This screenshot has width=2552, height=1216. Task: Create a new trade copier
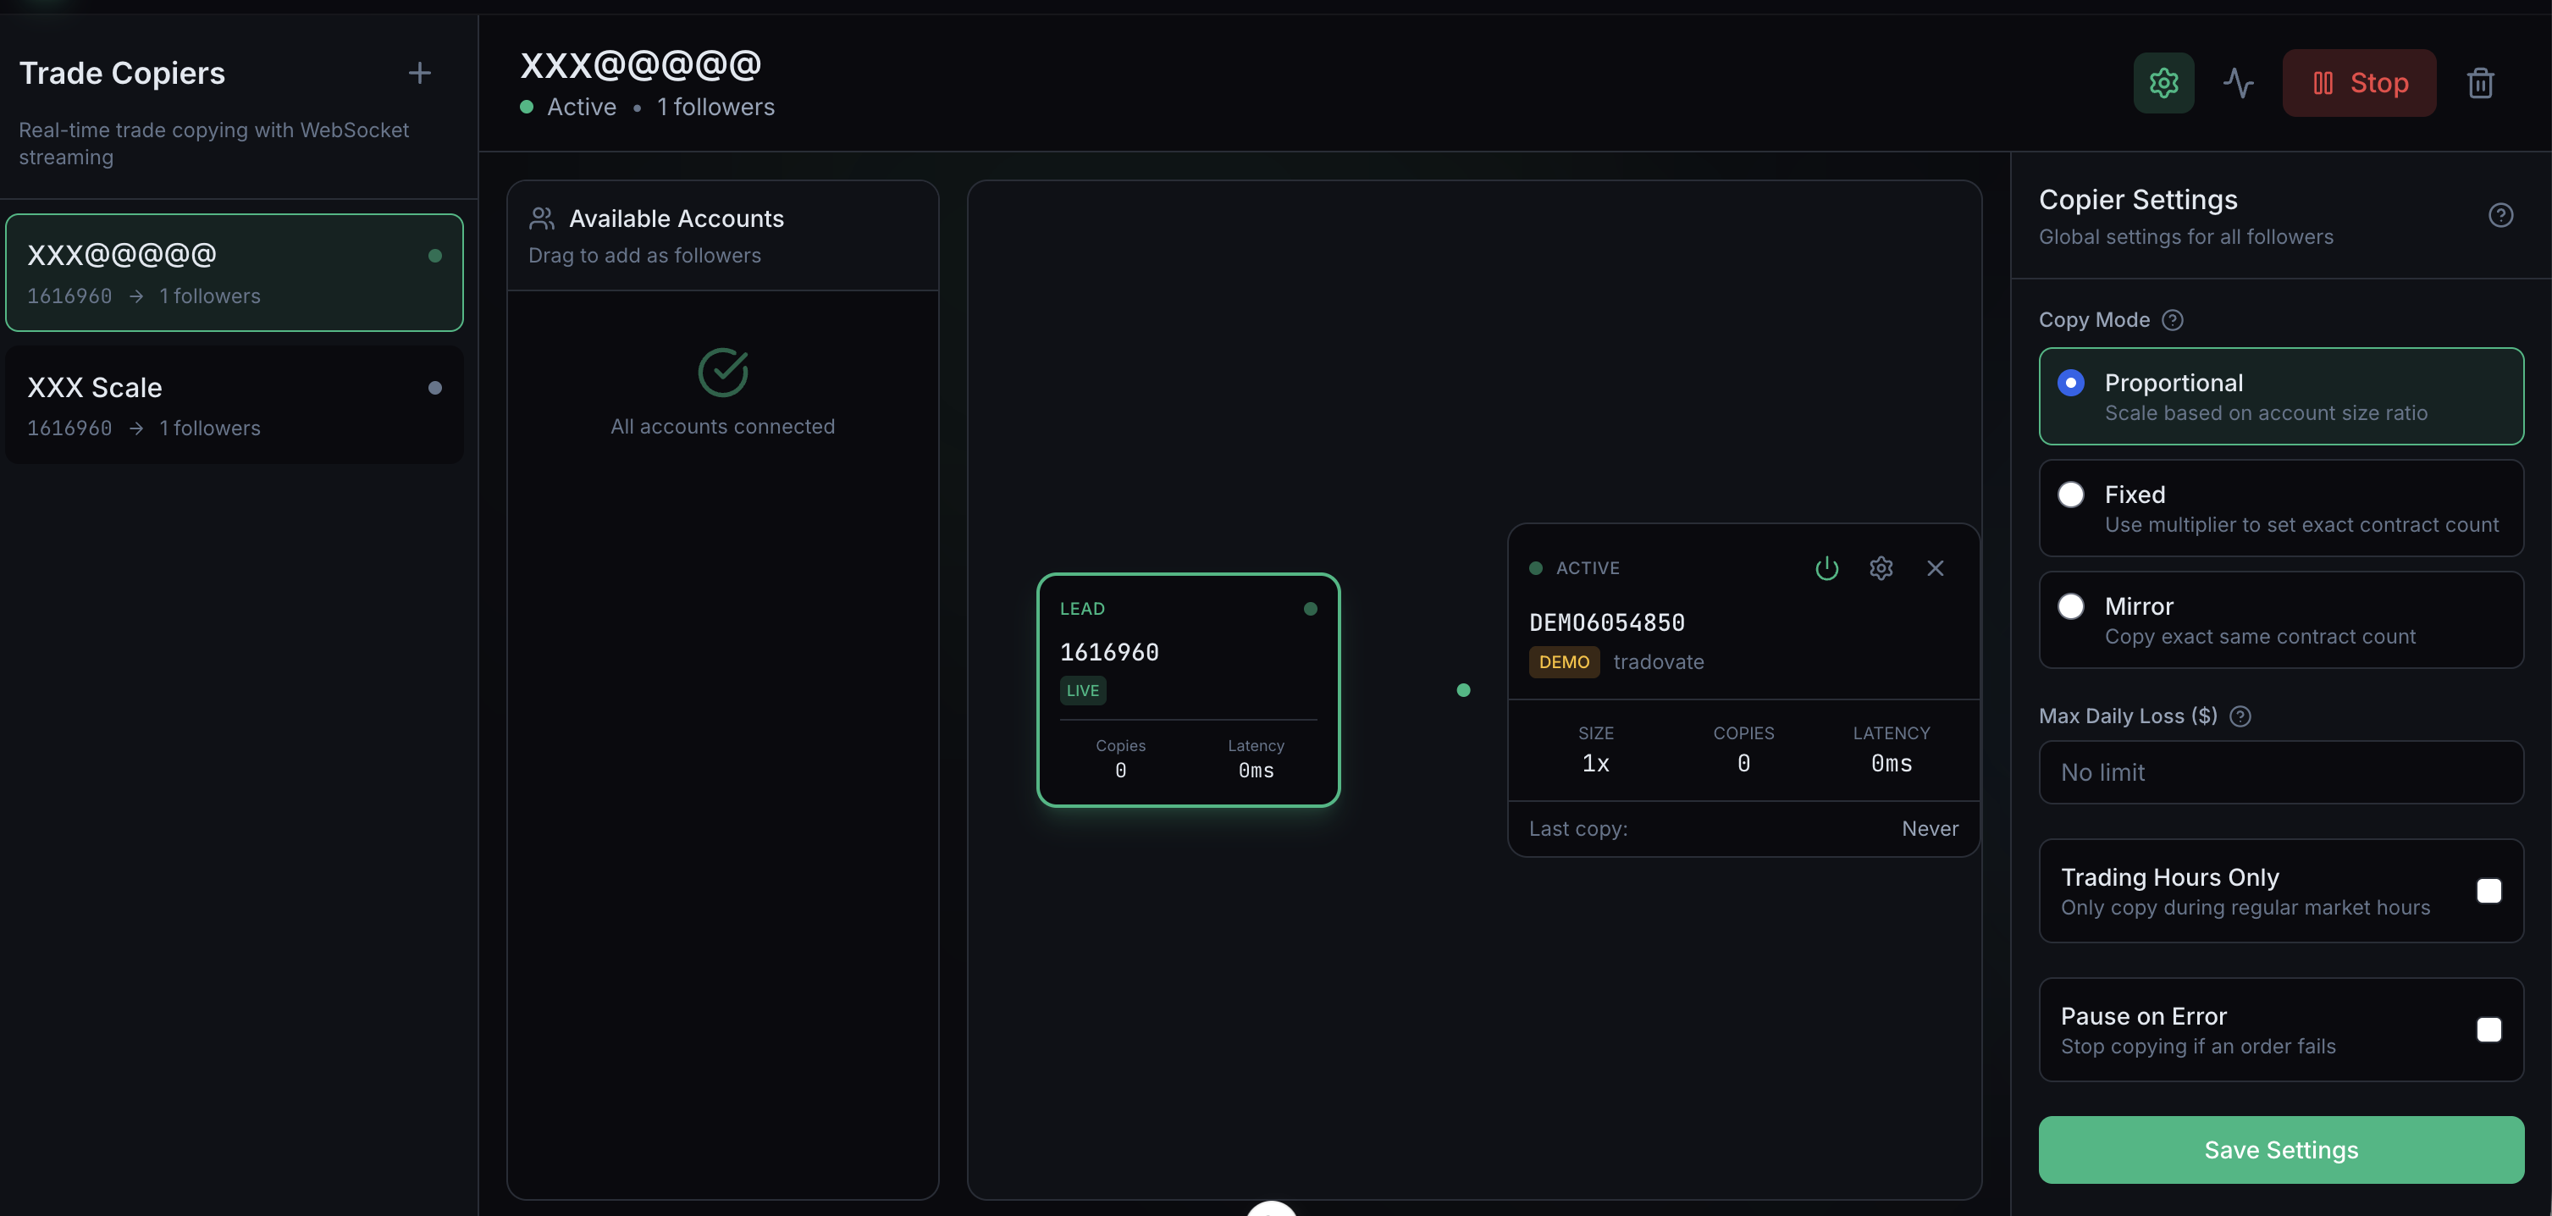point(419,72)
